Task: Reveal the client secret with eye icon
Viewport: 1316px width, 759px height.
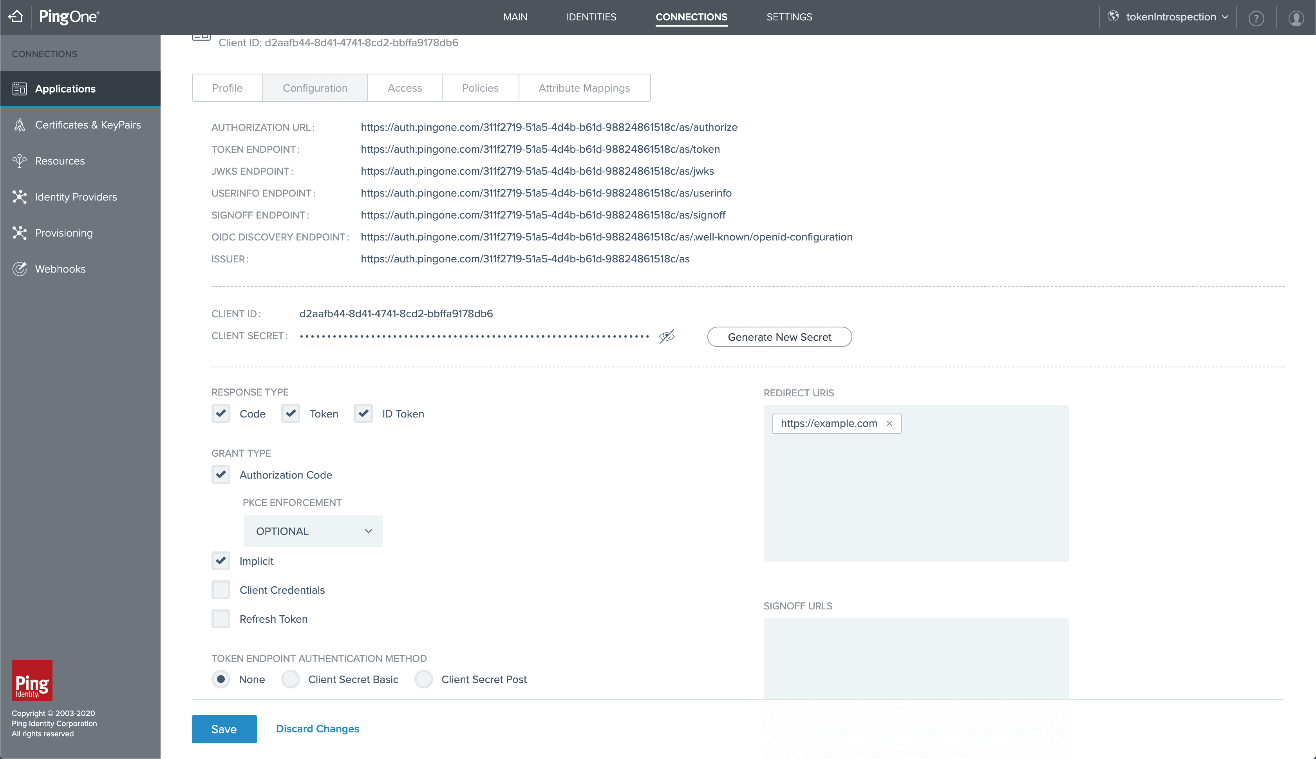Action: click(x=667, y=337)
